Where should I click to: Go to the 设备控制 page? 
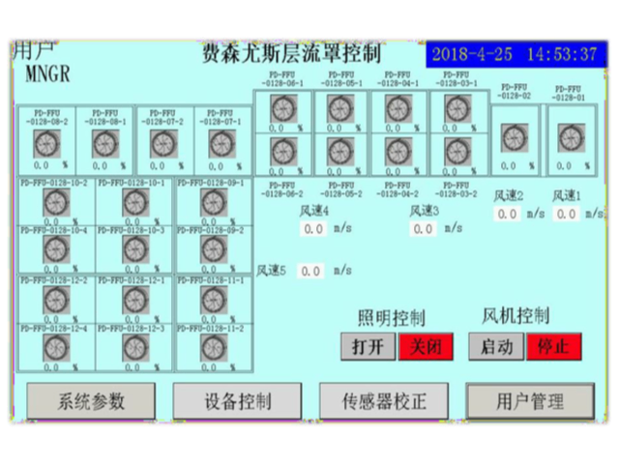[x=237, y=401]
